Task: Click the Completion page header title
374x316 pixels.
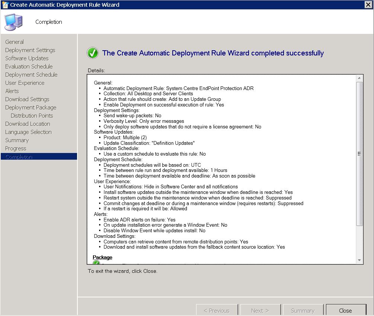Action: tap(49, 22)
